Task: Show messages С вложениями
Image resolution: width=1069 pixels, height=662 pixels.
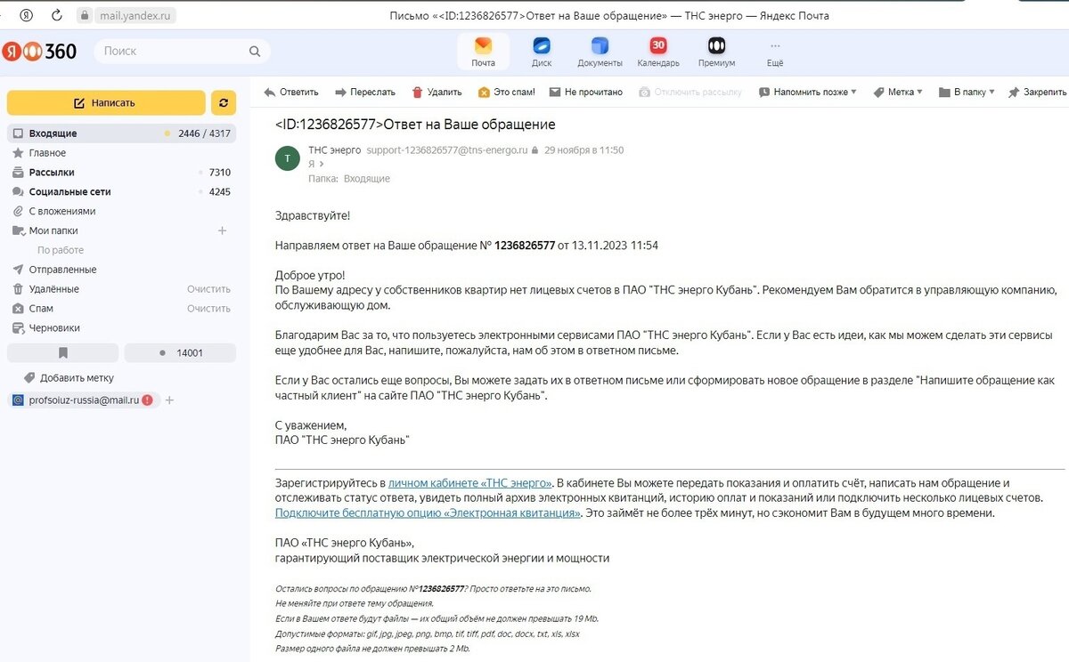Action: coord(121,212)
